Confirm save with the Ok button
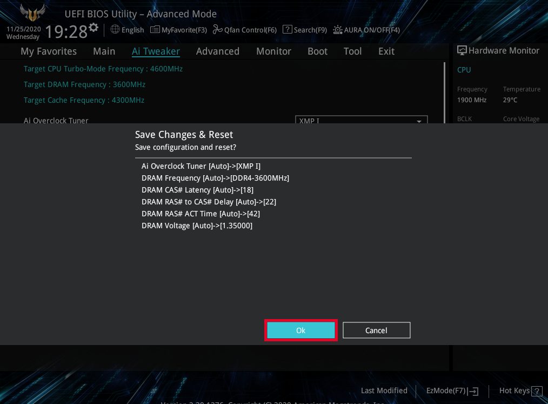548x404 pixels. [x=301, y=330]
